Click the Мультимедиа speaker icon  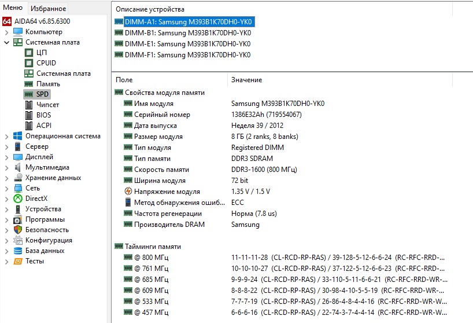(18, 167)
